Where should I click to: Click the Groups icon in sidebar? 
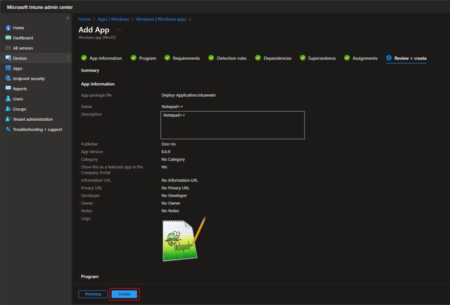pos(8,109)
